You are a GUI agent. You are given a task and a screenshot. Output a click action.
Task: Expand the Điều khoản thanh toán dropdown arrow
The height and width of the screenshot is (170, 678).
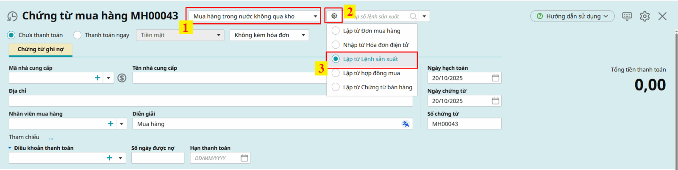pyautogui.click(x=120, y=158)
